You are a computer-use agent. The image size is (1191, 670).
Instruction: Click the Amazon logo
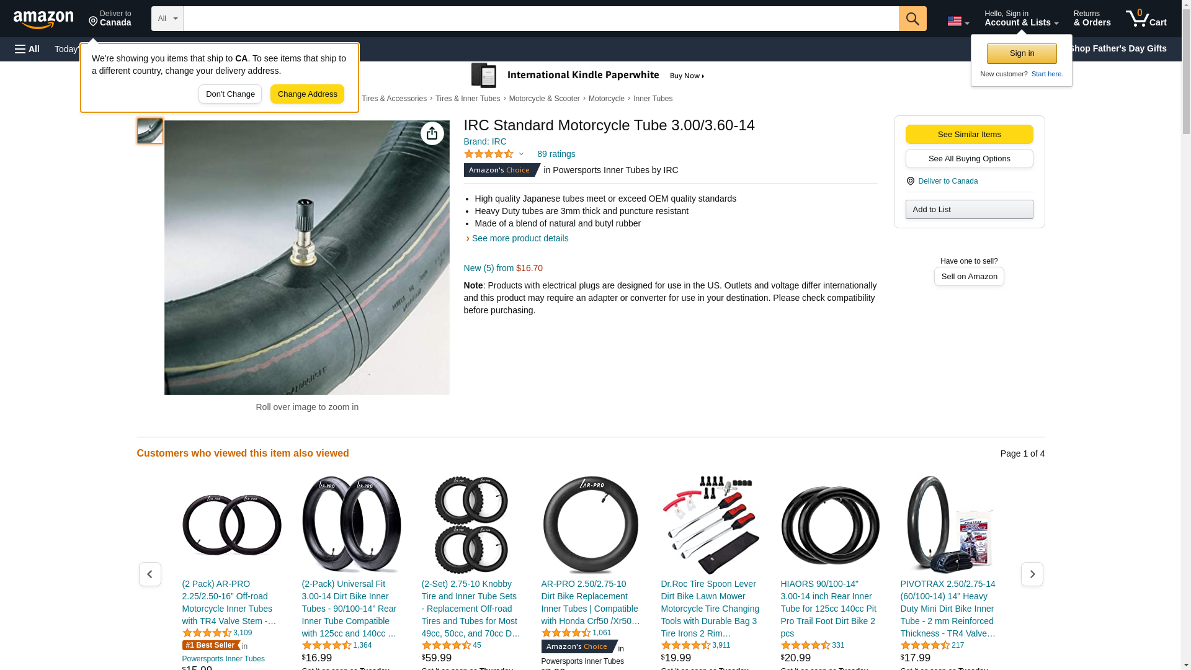43,20
